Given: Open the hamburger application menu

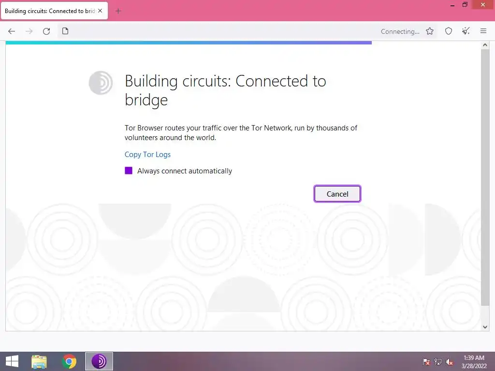Looking at the screenshot, I should click(483, 31).
